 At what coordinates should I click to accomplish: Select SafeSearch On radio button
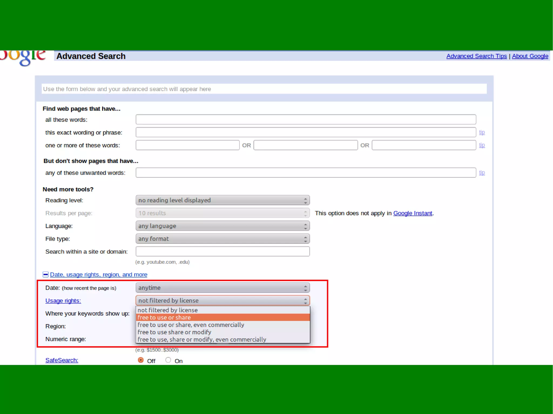pos(168,360)
